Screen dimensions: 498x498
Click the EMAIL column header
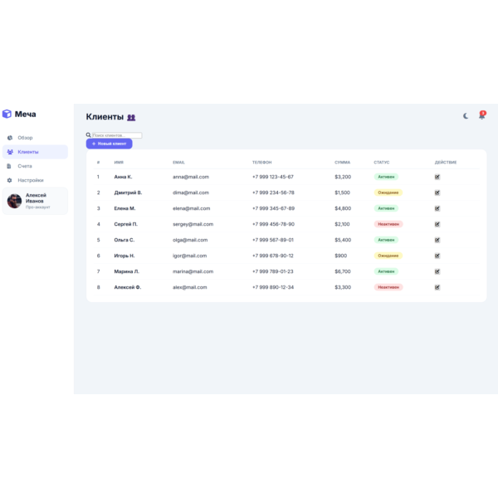178,163
